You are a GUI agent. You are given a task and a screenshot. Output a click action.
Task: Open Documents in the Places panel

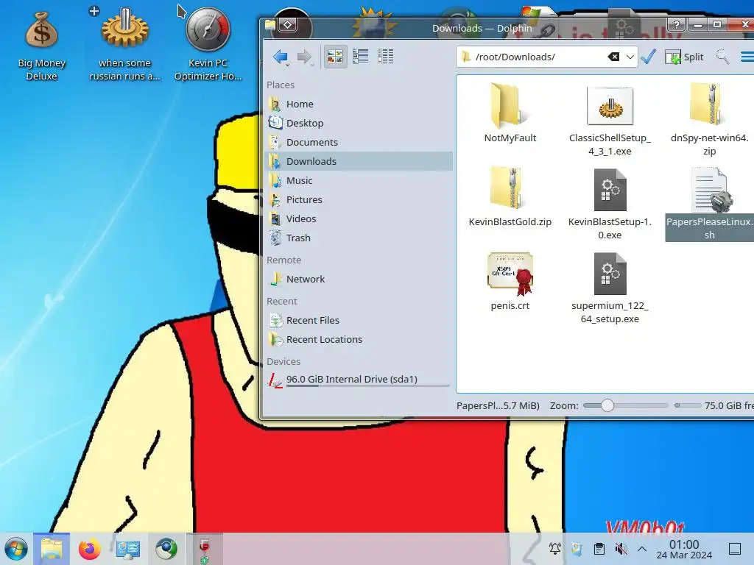point(359,142)
